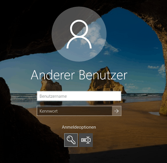Click into the Kennwort password field
The width and height of the screenshot is (167, 163).
(x=74, y=111)
